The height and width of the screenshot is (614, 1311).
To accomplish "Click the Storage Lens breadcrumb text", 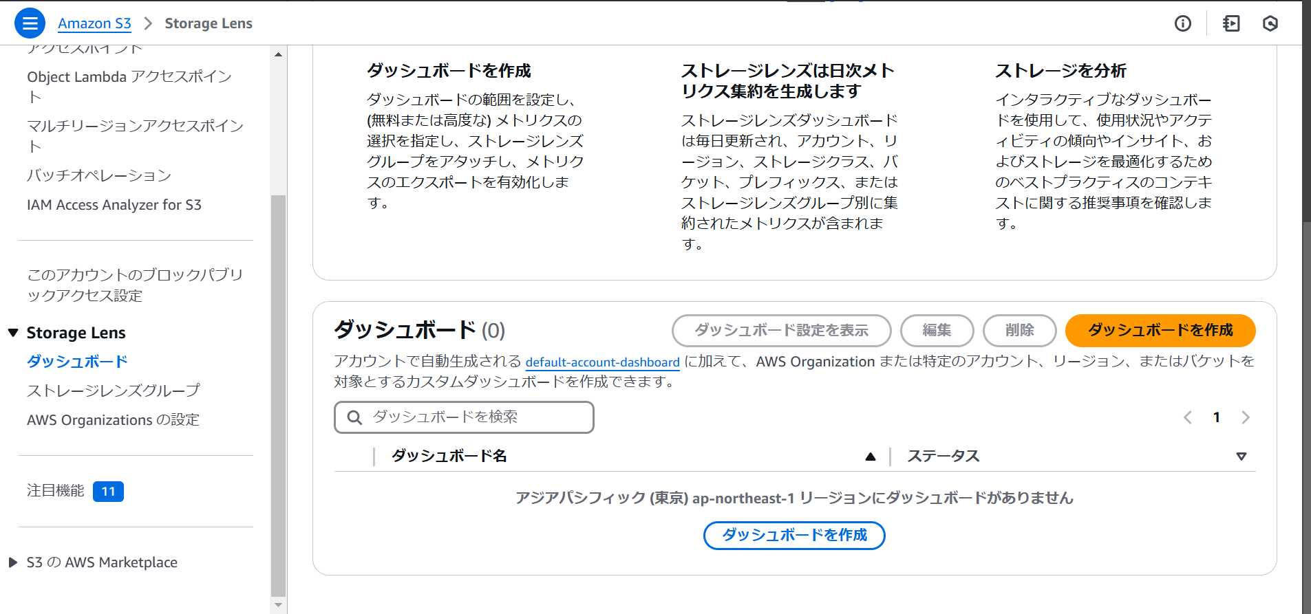I will coord(209,23).
